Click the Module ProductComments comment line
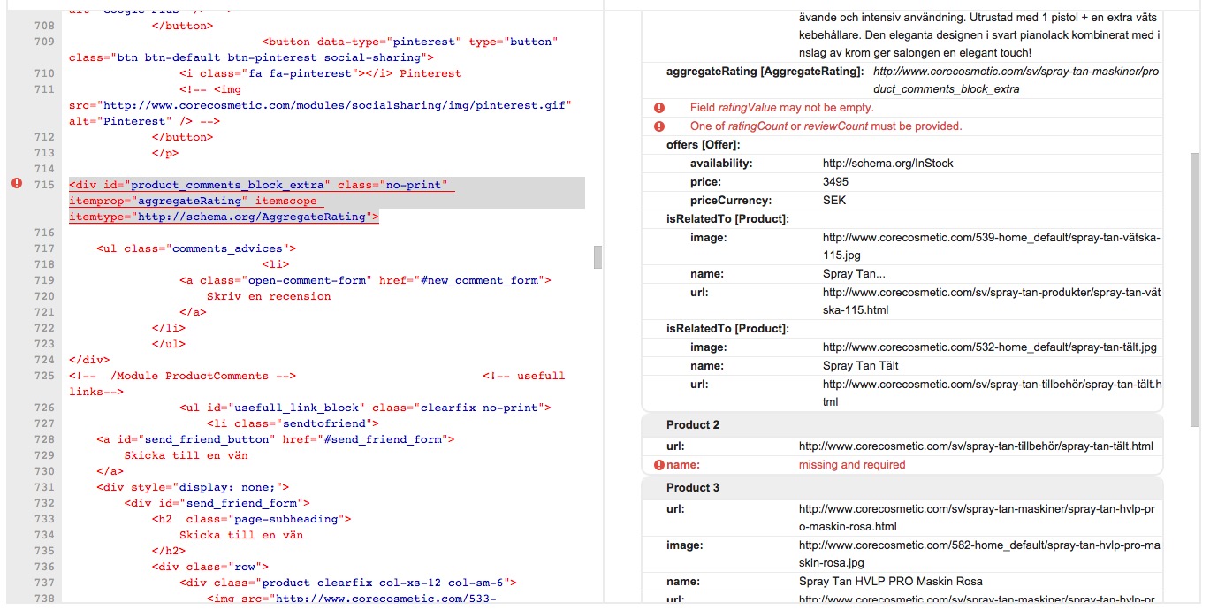Screen dimensions: 1210x610 click(x=182, y=376)
